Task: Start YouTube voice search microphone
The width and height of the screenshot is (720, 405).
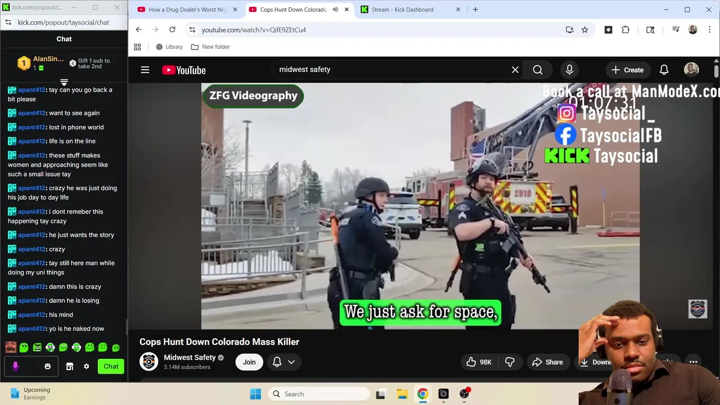Action: point(569,70)
